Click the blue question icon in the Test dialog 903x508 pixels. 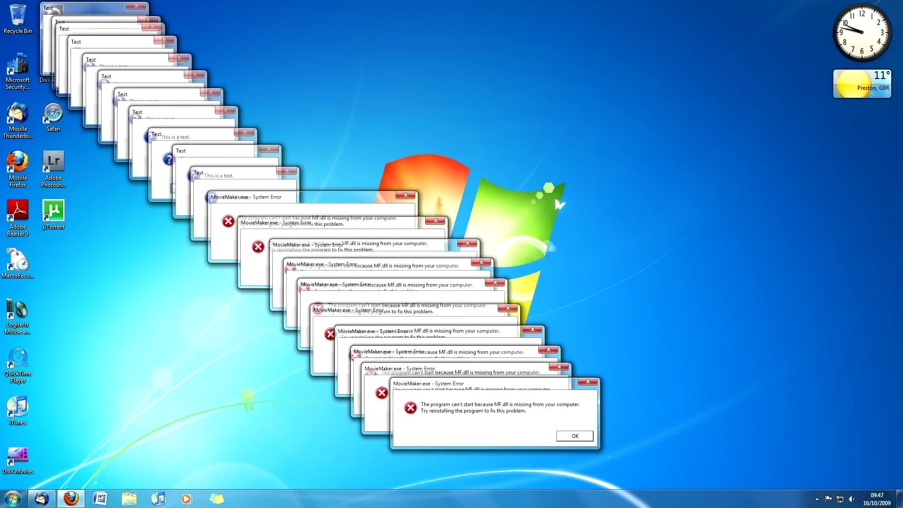tap(168, 159)
